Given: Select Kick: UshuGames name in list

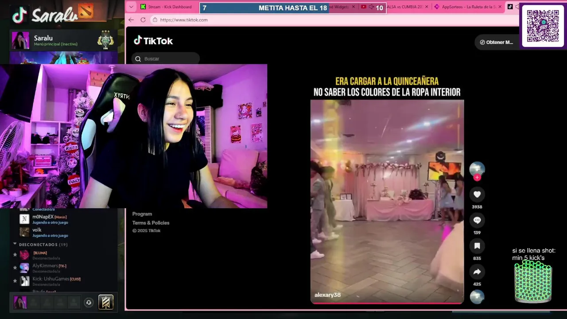Looking at the screenshot, I should (x=50, y=279).
